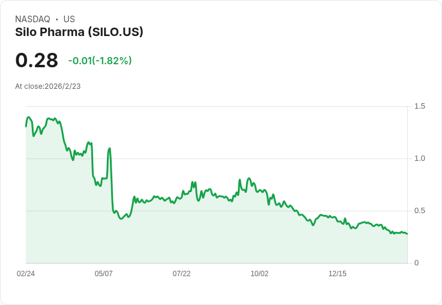Click the 02/24 date on the x-axis
The height and width of the screenshot is (305, 442).
click(26, 274)
